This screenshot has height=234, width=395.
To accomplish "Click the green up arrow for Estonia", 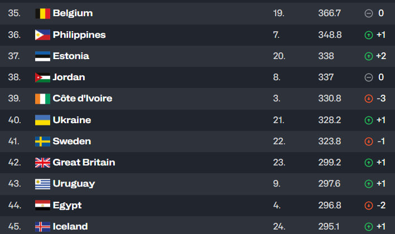I will [x=368, y=56].
